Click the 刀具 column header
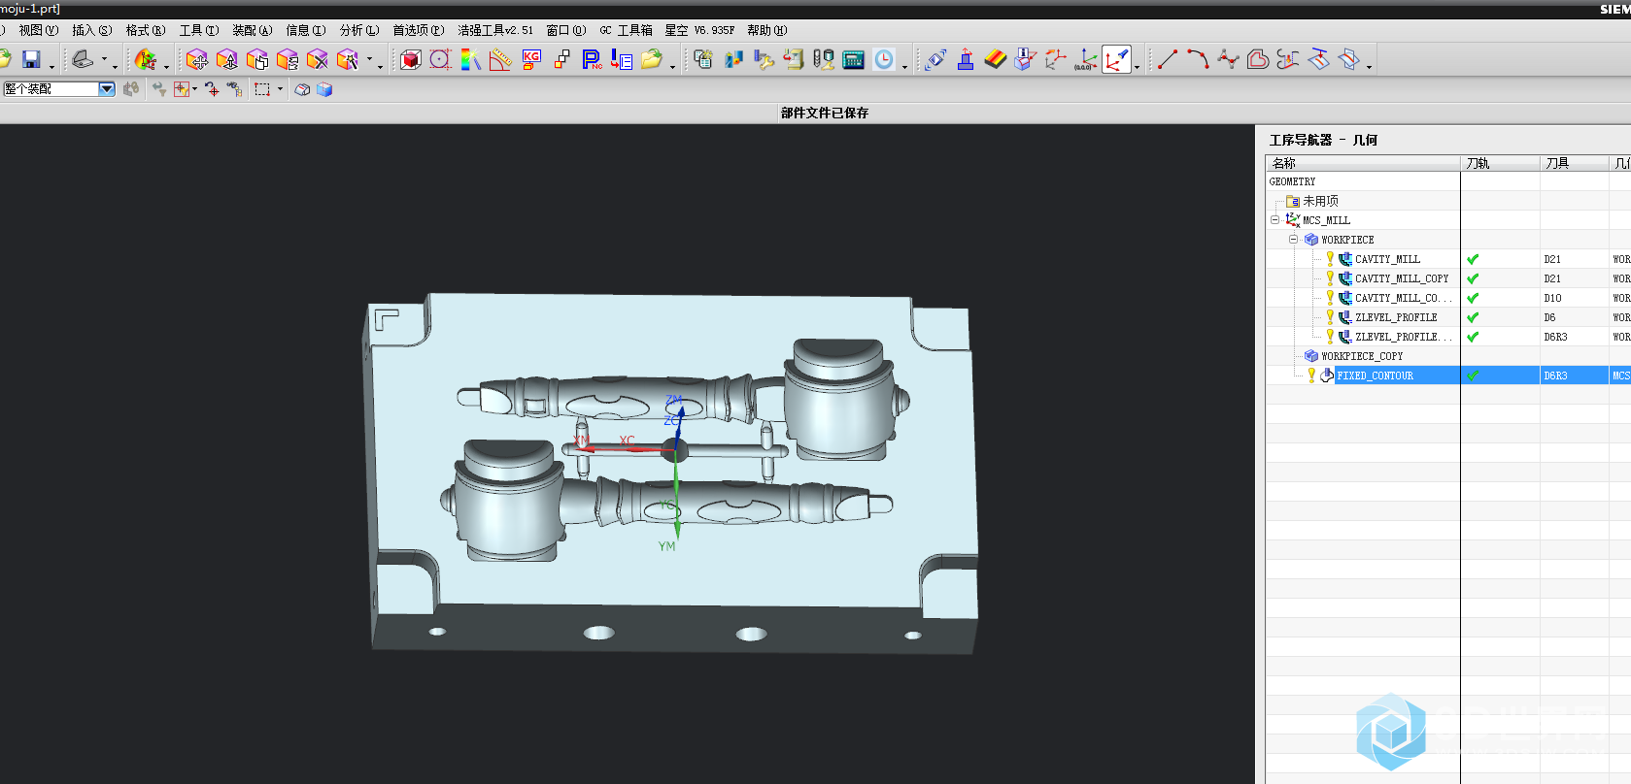The width and height of the screenshot is (1631, 784). point(1574,163)
